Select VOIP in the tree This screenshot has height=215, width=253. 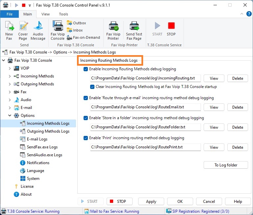(x=25, y=68)
